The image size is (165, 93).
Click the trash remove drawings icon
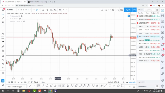click(x=3, y=73)
